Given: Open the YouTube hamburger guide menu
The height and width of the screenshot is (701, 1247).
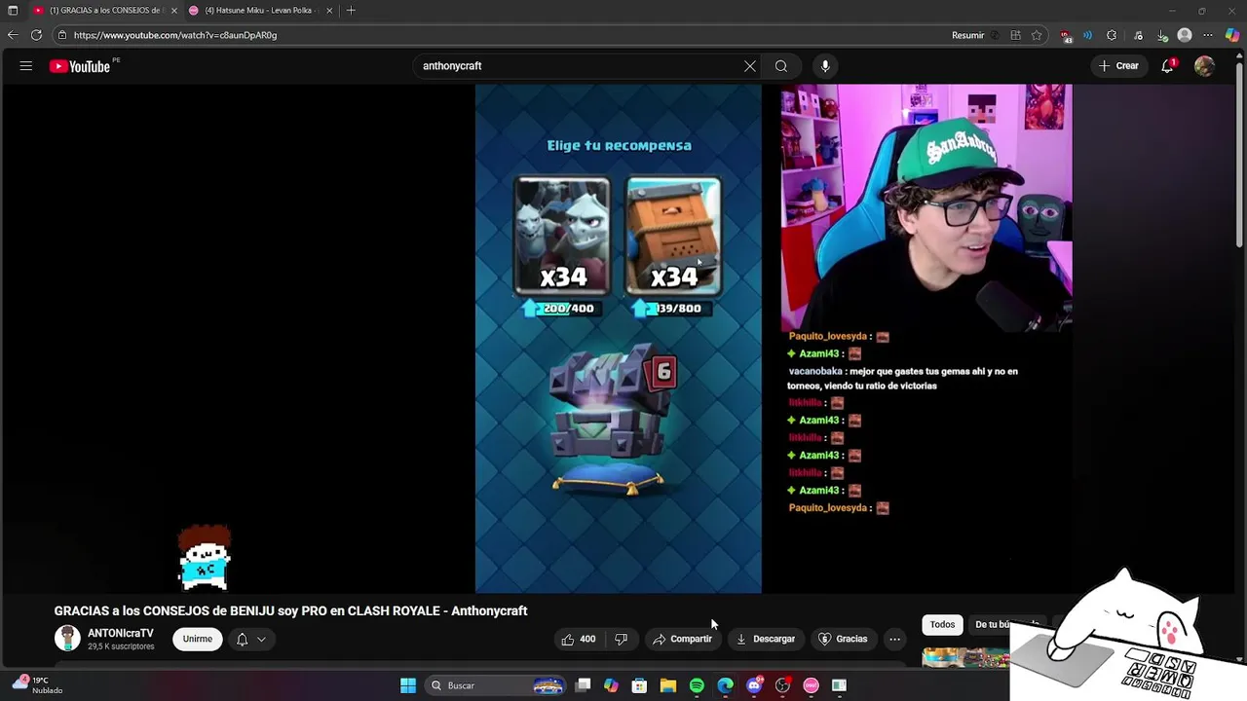Looking at the screenshot, I should [26, 66].
